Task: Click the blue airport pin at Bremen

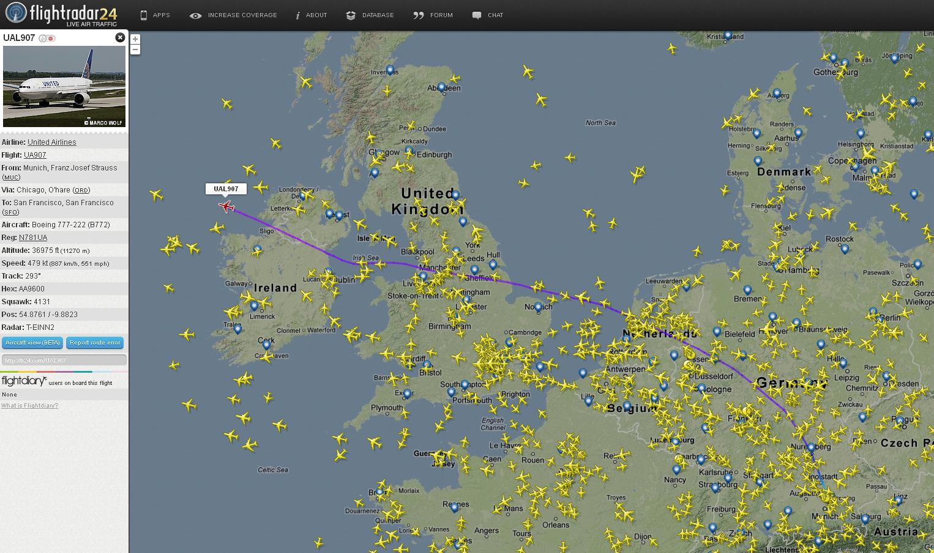Action: click(x=747, y=290)
